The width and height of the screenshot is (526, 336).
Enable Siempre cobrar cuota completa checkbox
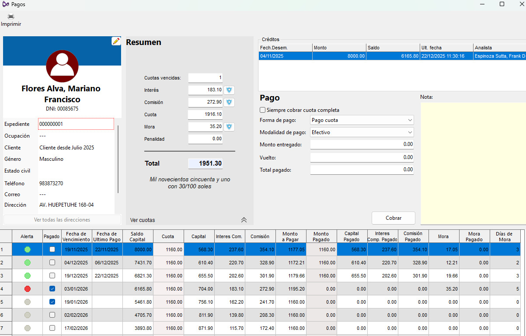tap(263, 110)
